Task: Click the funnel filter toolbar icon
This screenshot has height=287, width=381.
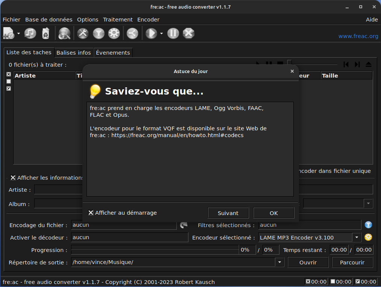Action: click(98, 34)
